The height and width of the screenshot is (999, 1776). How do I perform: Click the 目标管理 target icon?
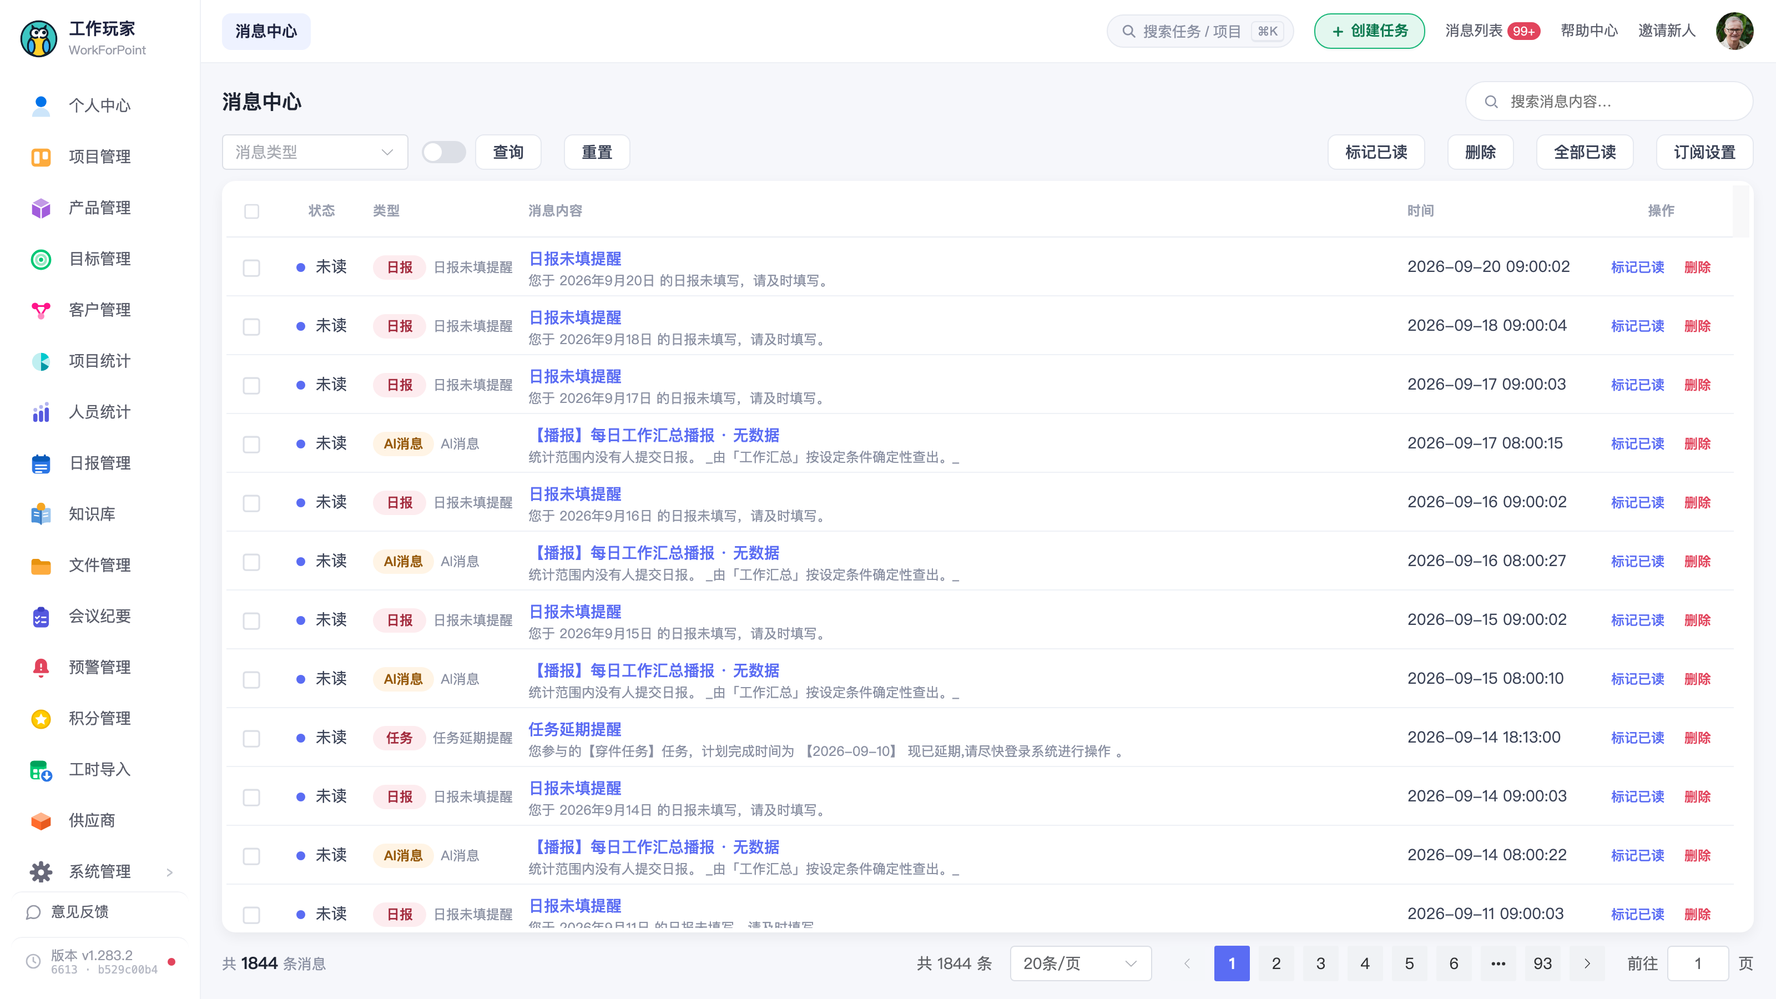pyautogui.click(x=41, y=259)
